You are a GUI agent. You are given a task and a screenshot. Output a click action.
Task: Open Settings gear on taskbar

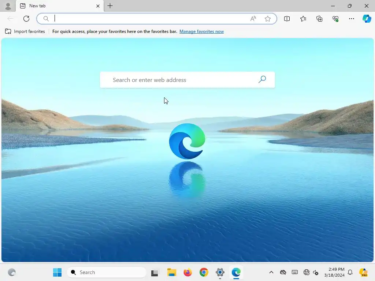[220, 272]
